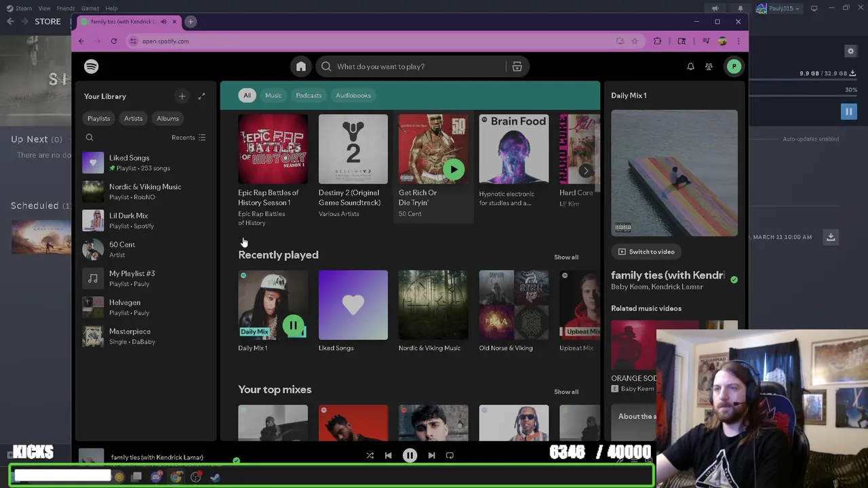The width and height of the screenshot is (868, 488).
Task: Bookmark this page with the star icon
Action: pos(635,41)
